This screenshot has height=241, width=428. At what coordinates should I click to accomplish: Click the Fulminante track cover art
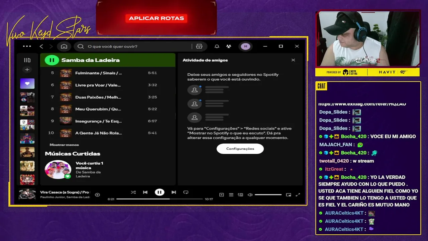(66, 73)
